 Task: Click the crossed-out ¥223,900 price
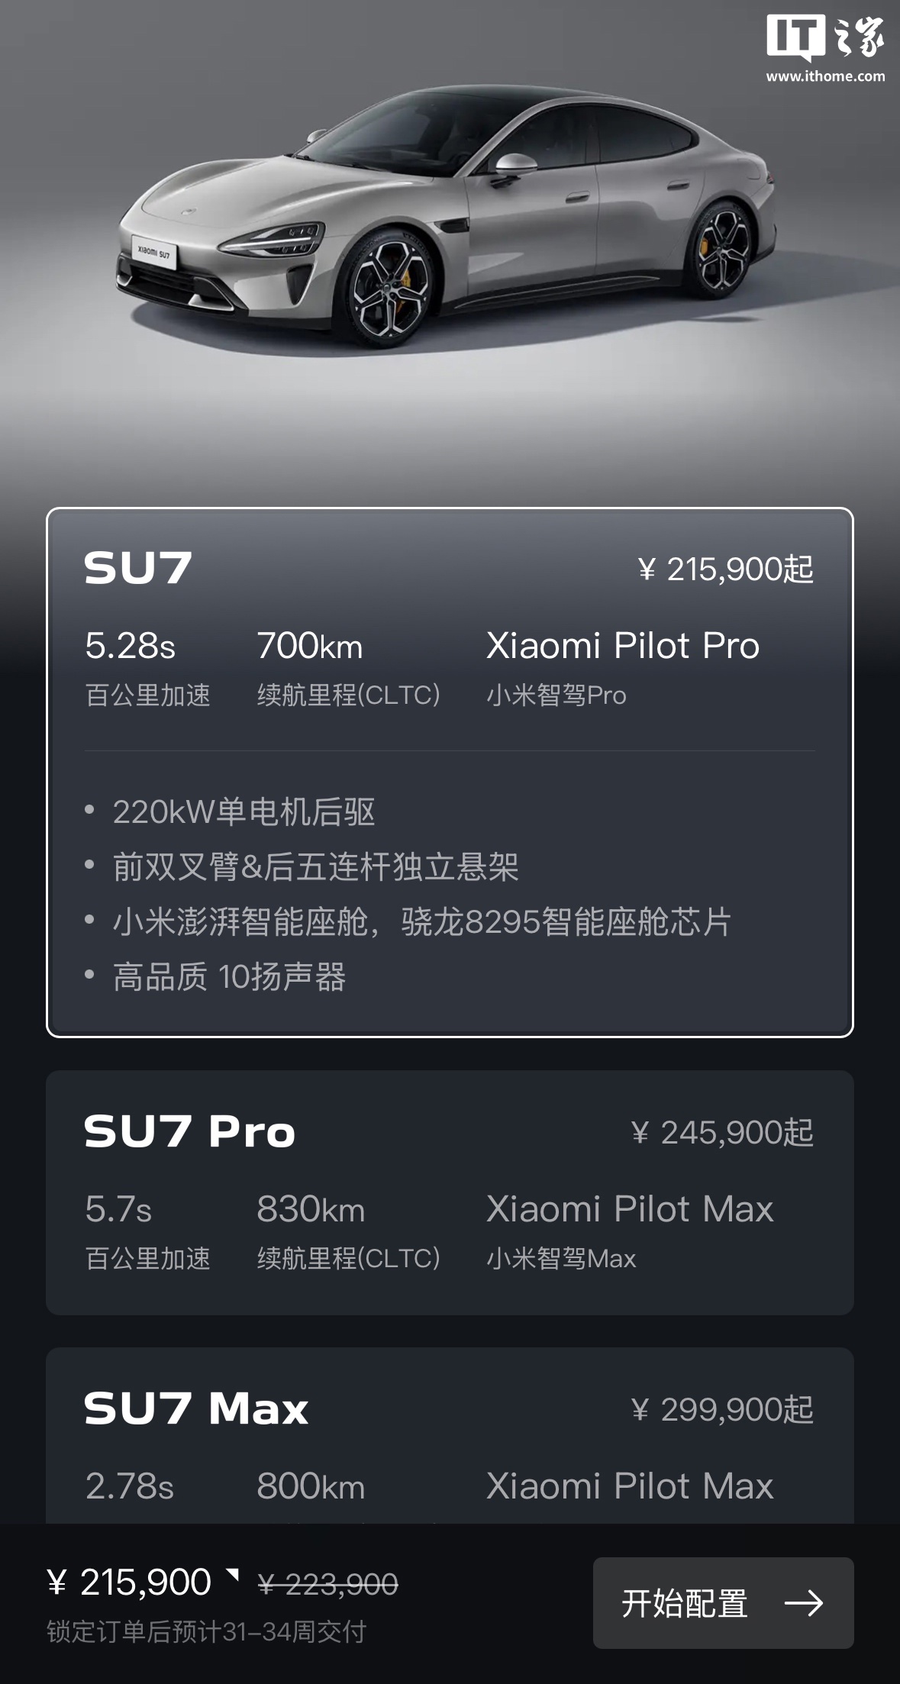328,1585
